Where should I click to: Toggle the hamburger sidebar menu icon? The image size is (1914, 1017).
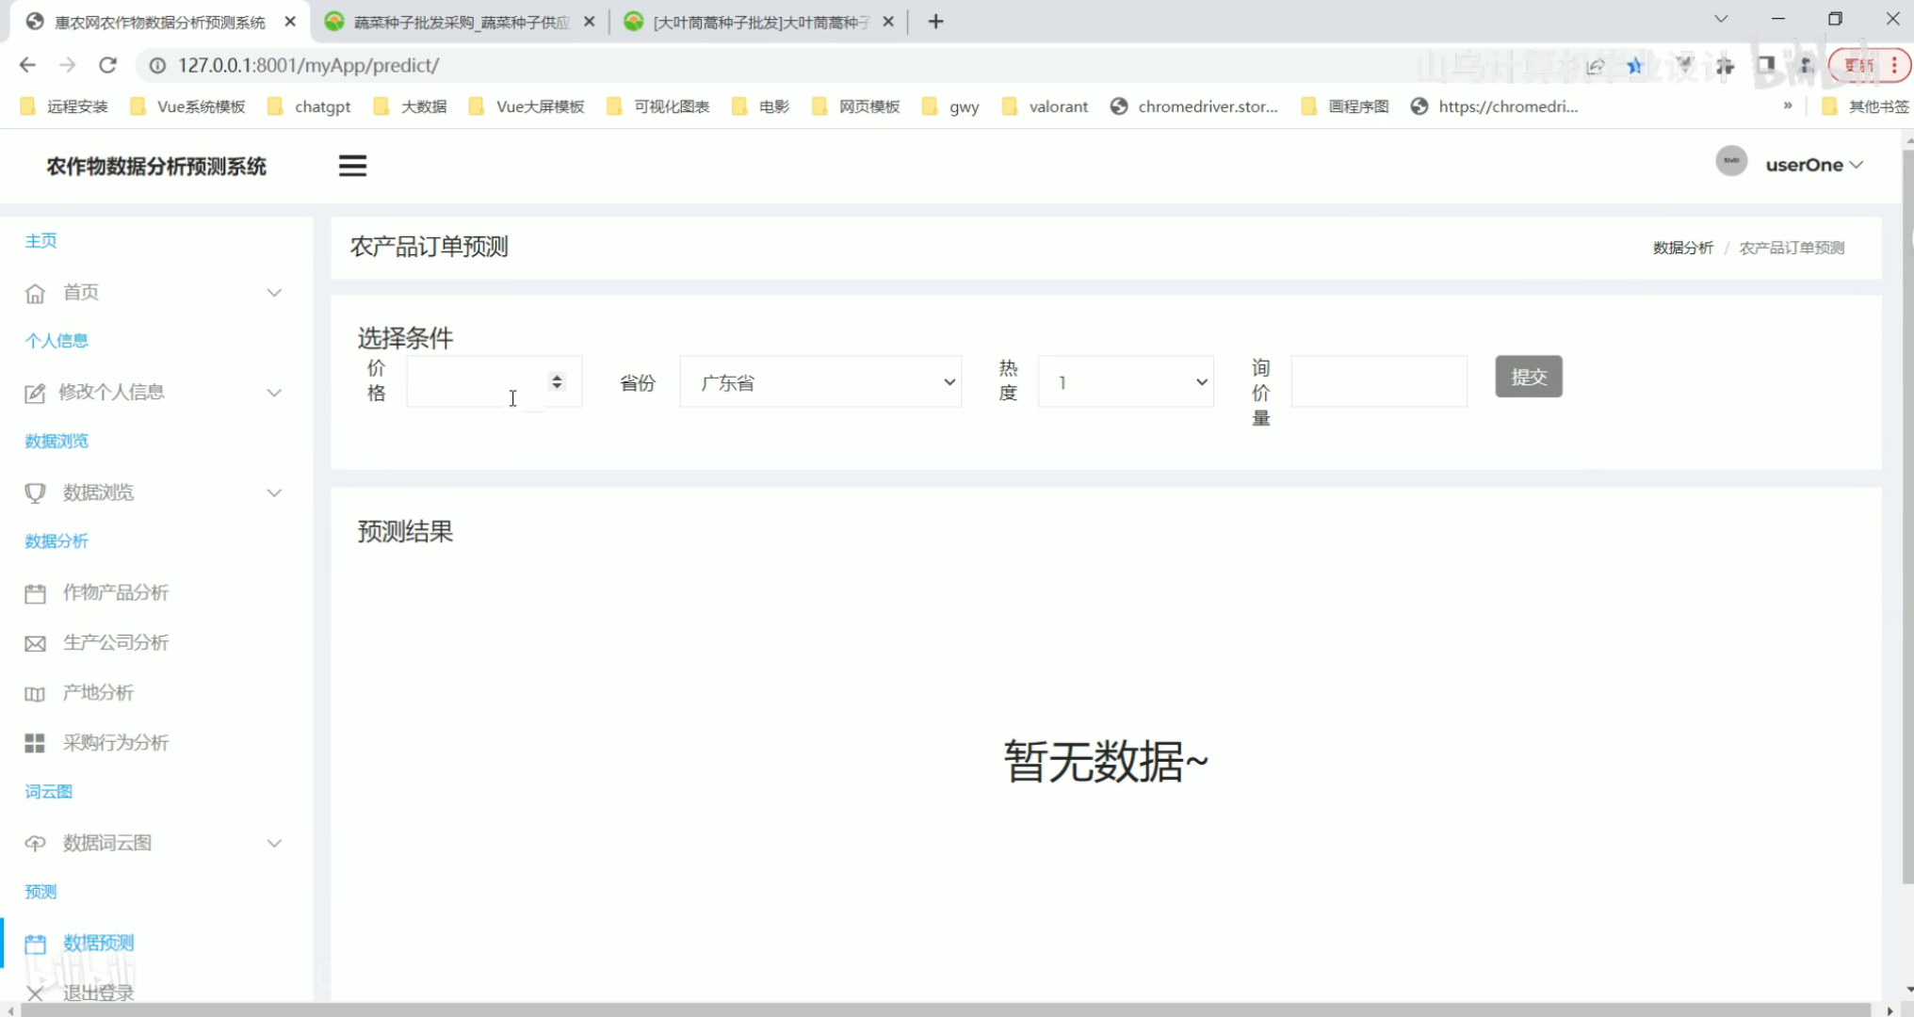tap(352, 166)
